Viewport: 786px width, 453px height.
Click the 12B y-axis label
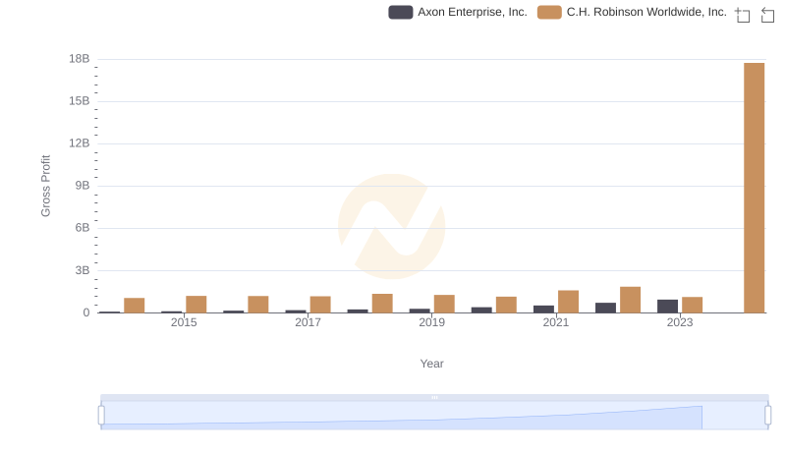80,143
